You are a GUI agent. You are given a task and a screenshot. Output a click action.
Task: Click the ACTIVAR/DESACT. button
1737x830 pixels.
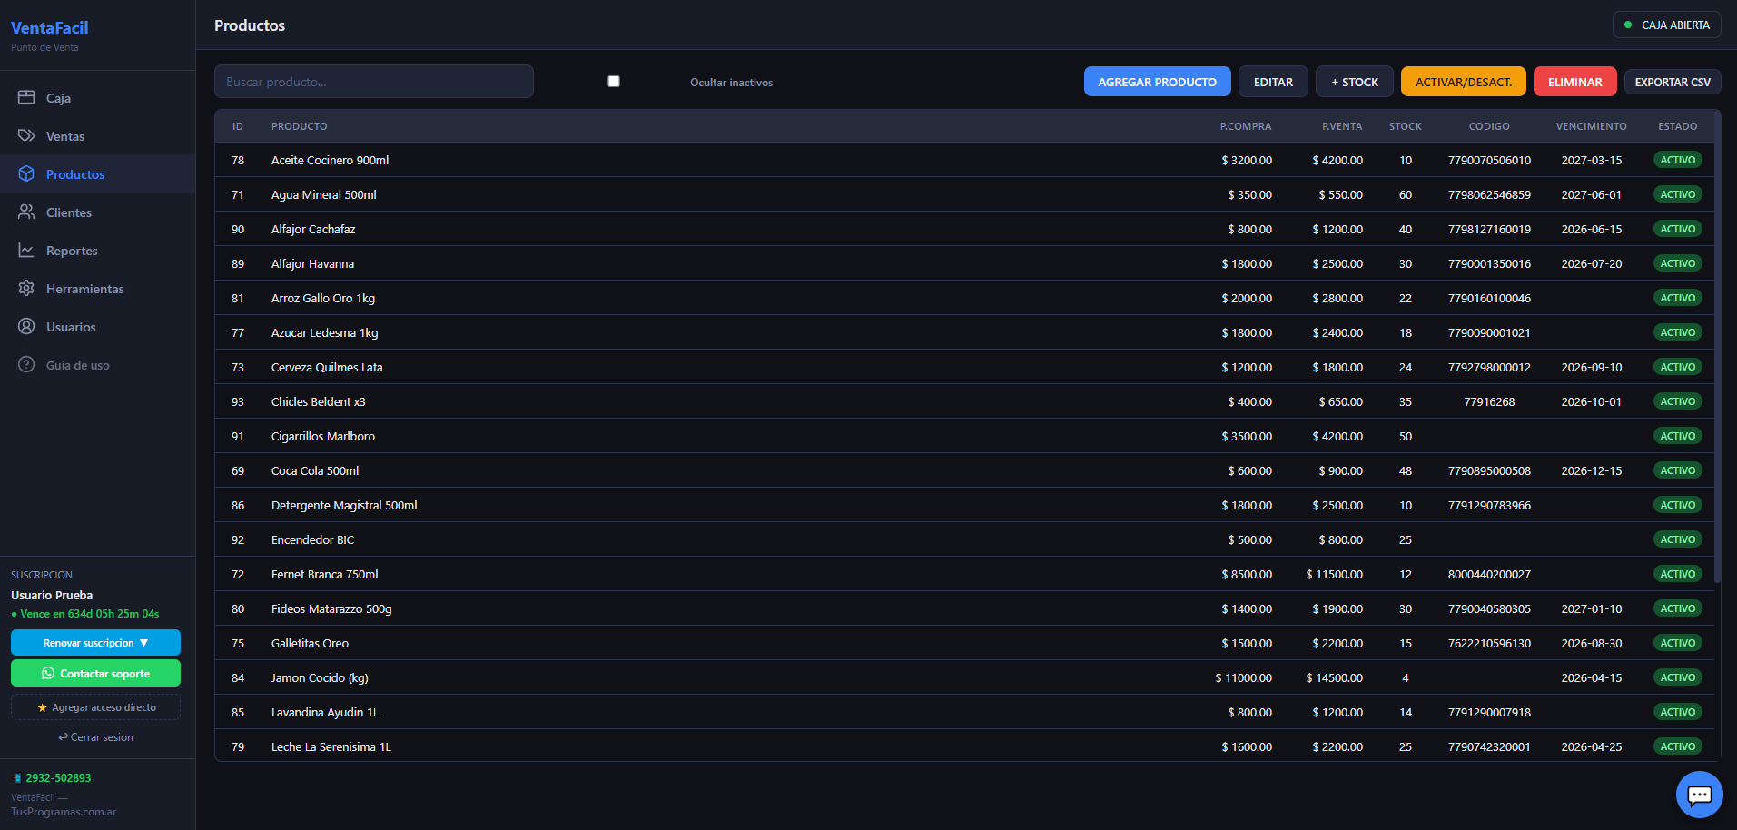(x=1463, y=82)
